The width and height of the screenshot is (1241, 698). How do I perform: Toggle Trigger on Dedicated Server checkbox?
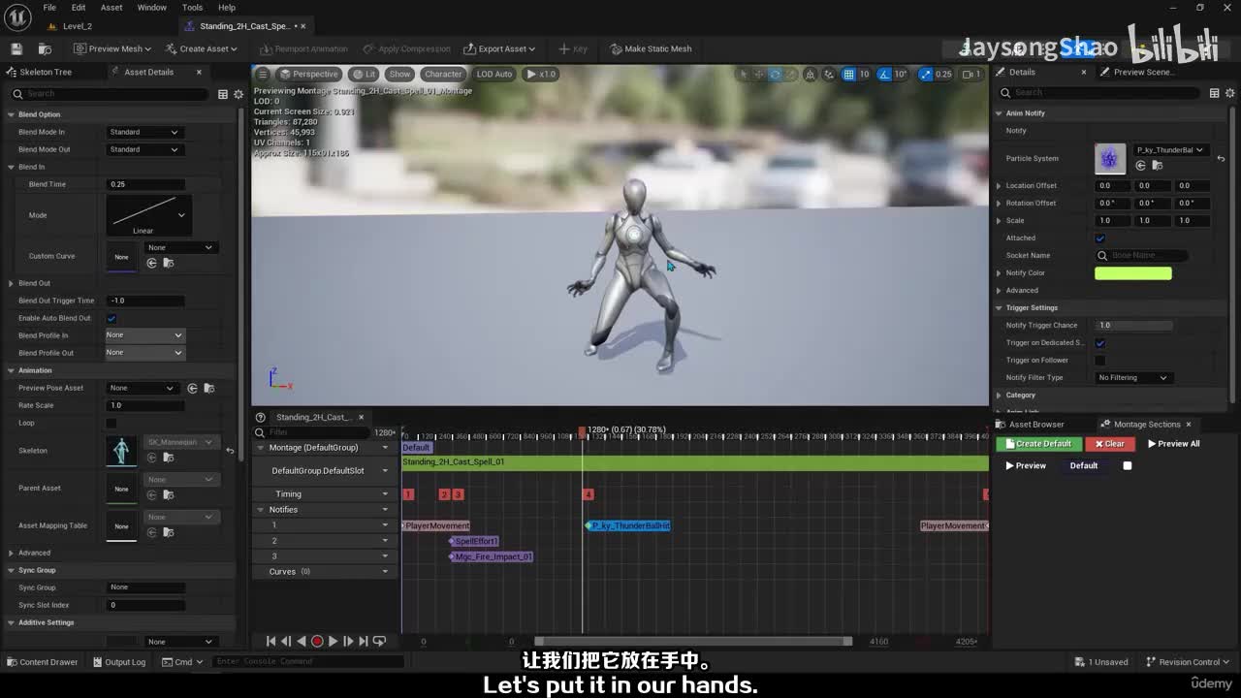pos(1099,342)
